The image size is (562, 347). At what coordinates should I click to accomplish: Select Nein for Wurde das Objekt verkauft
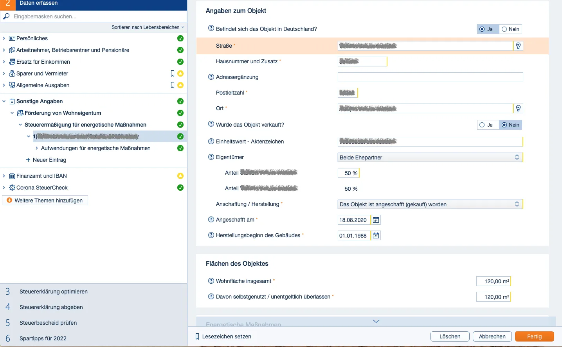510,125
